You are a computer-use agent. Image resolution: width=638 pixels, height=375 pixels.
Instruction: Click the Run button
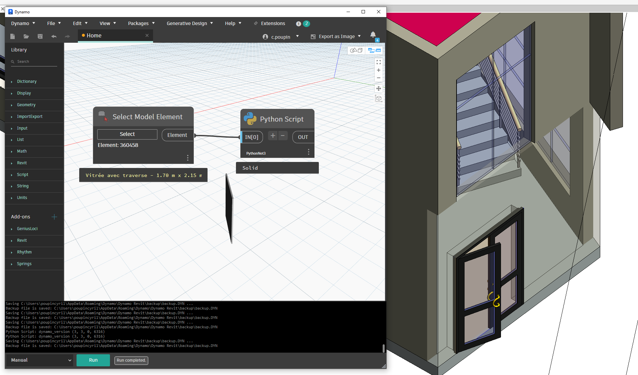[93, 360]
